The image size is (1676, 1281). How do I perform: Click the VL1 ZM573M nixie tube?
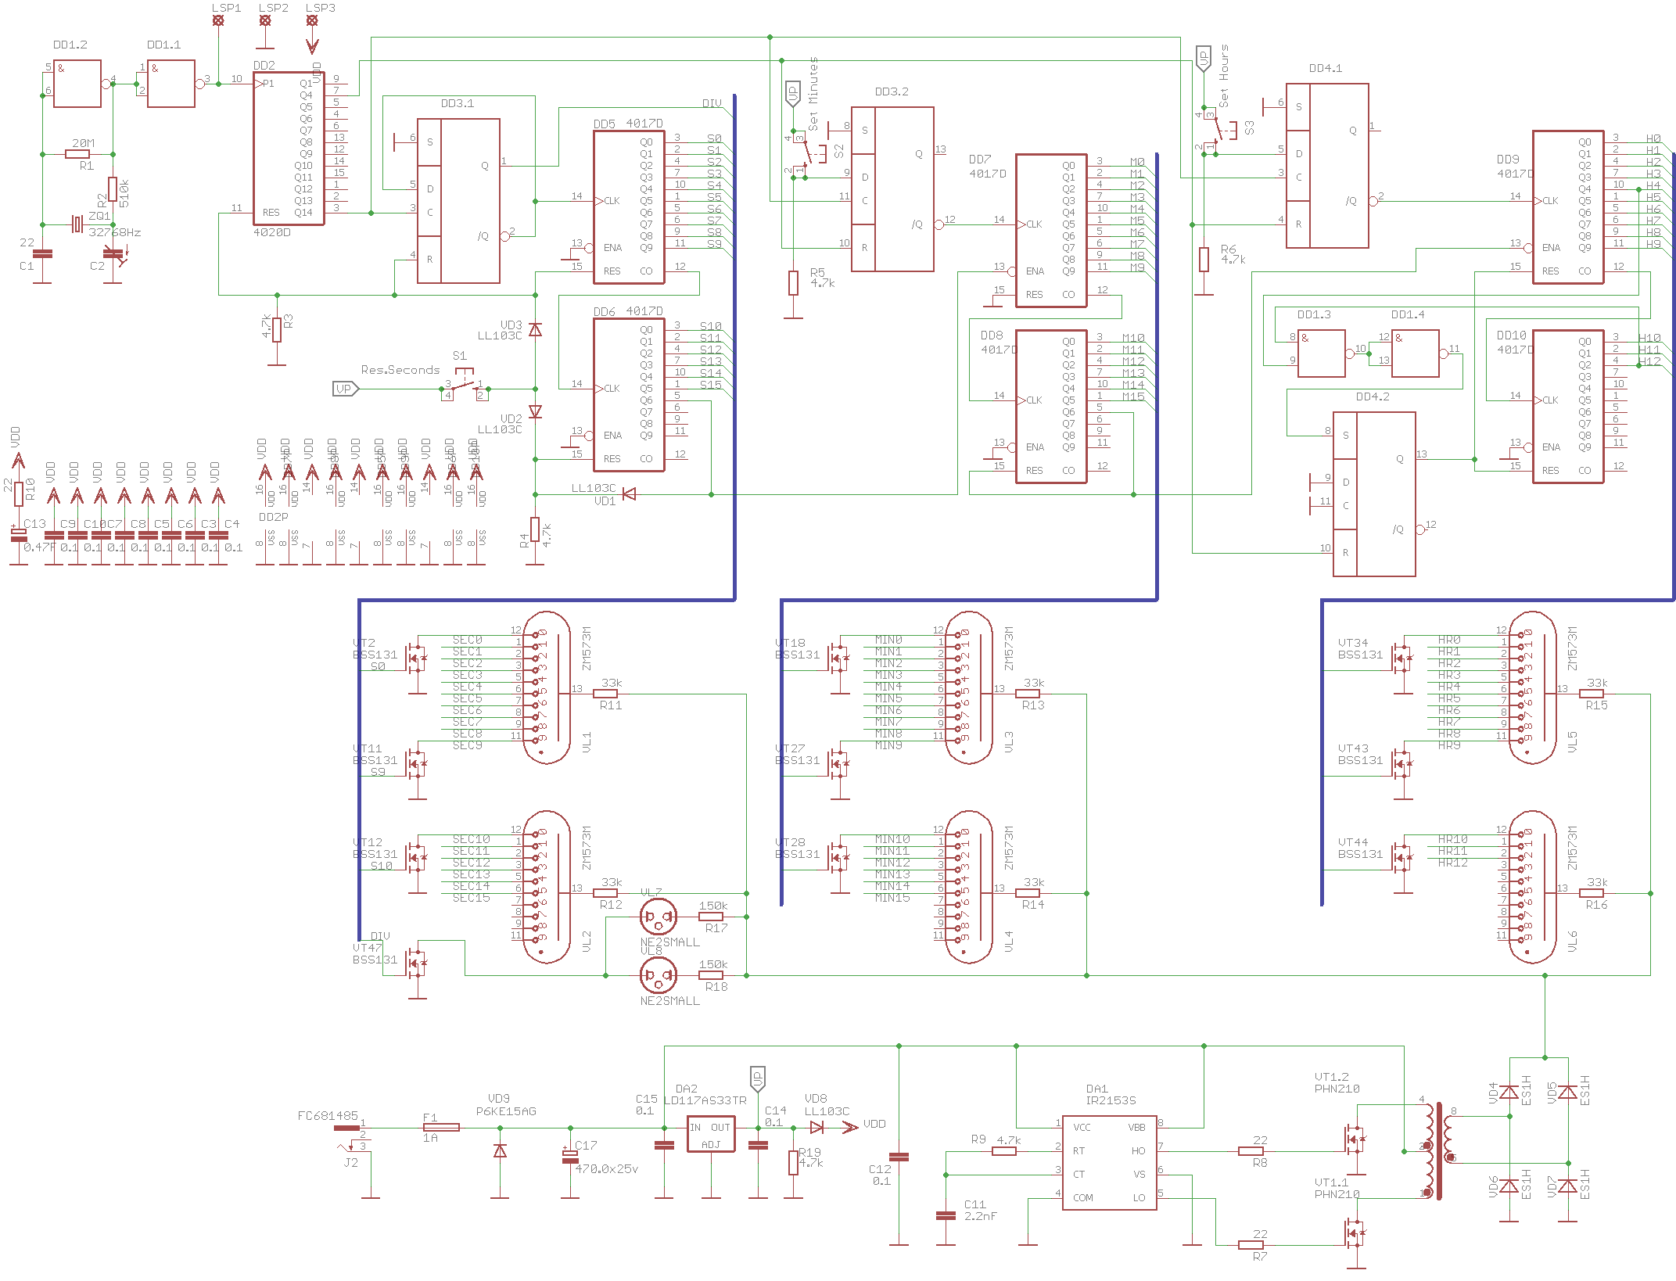click(547, 688)
